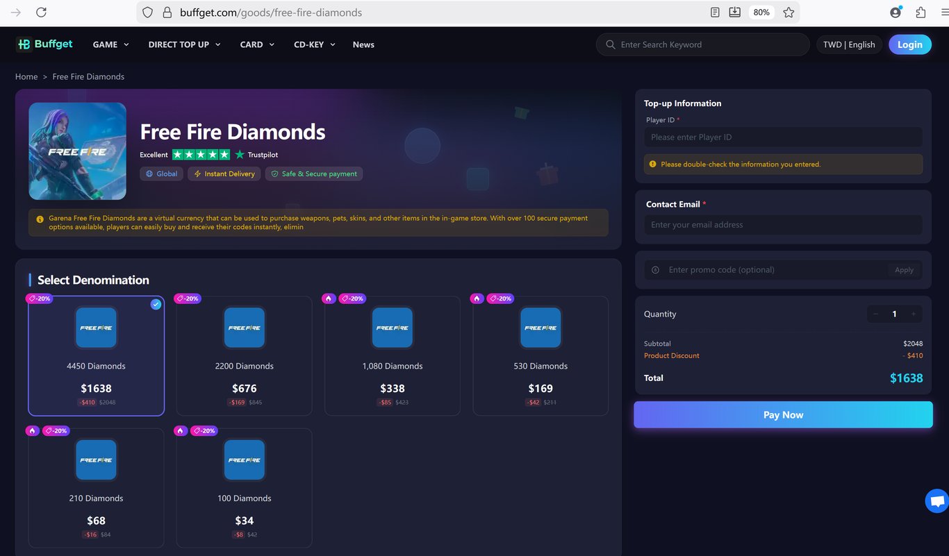Expand the GAME dropdown menu
Screen dimensions: 949x556
click(111, 44)
